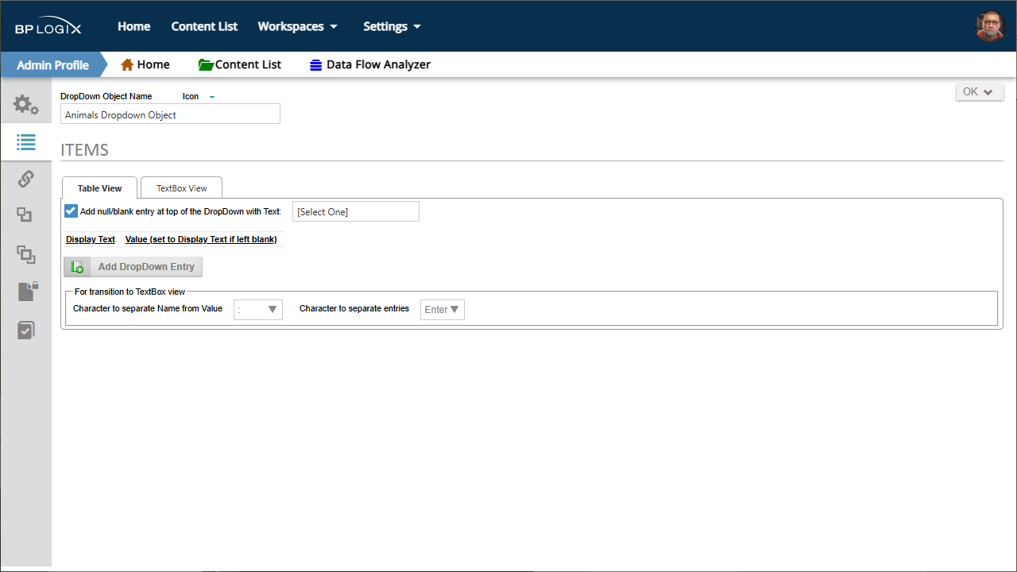Switch to the TextBox View tab
1017x572 pixels.
pyautogui.click(x=181, y=188)
